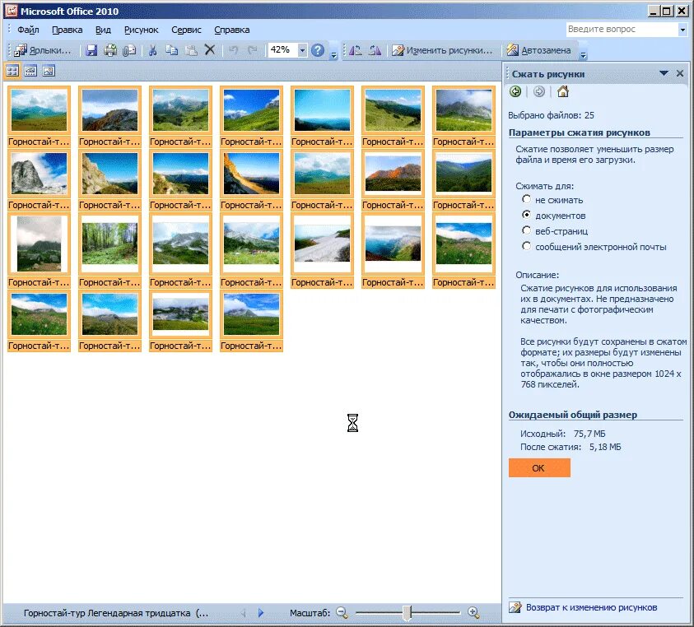Image resolution: width=694 pixels, height=627 pixels.
Task: Click the Forward arrow in the task pane
Action: point(538,91)
